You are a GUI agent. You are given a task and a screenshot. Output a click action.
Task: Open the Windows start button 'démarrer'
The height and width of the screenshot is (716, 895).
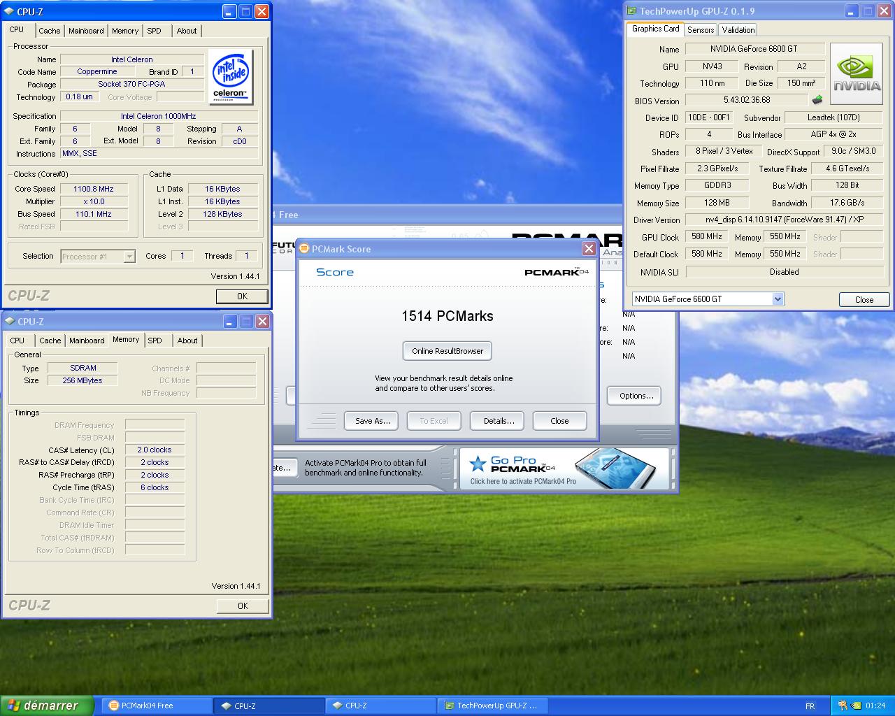coord(47,706)
